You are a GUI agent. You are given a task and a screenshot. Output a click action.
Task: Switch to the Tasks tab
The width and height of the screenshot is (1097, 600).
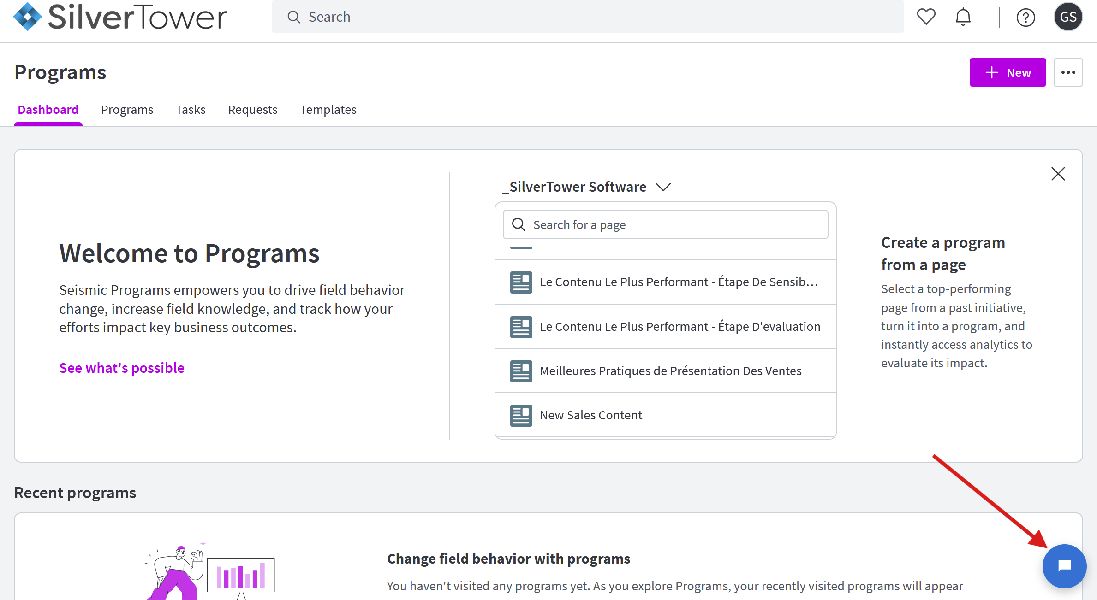[x=191, y=110]
